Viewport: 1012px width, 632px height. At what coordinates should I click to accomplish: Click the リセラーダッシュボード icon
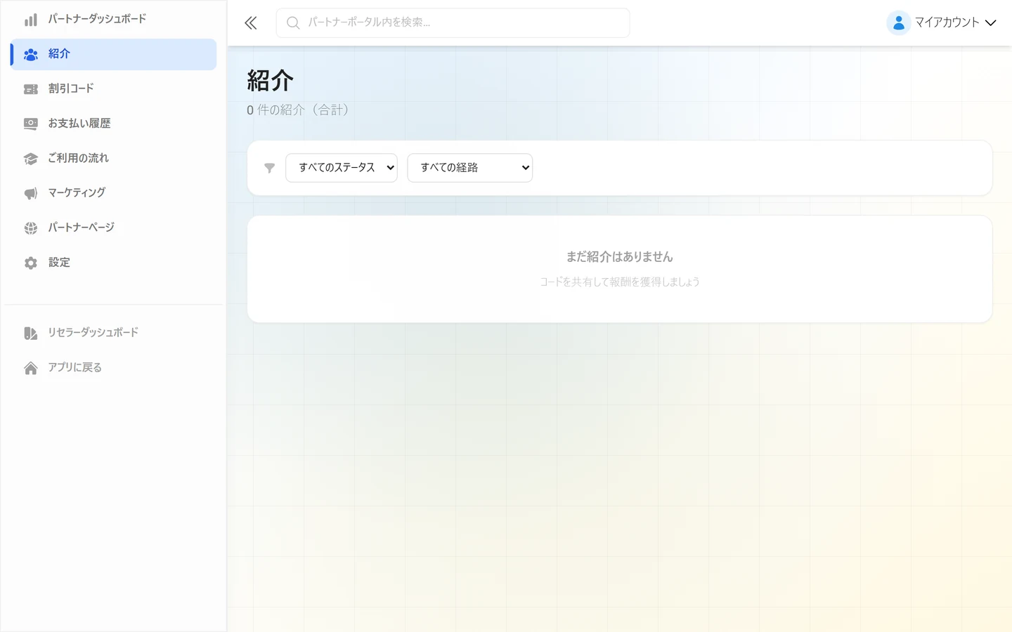[31, 333]
